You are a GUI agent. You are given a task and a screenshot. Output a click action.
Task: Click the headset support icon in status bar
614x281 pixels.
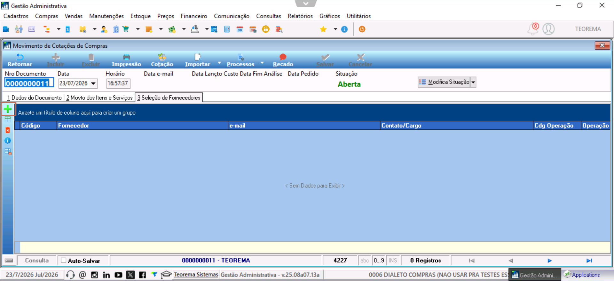pos(70,275)
